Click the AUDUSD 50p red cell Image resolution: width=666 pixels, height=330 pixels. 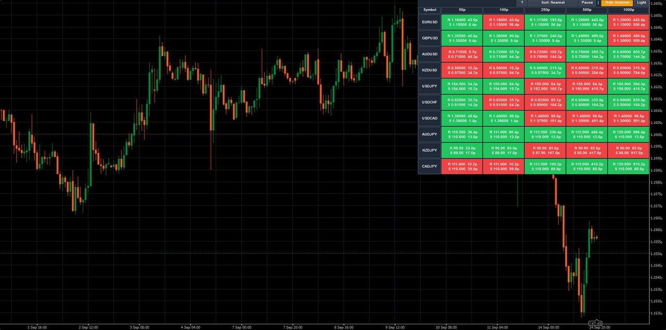[x=462, y=54]
